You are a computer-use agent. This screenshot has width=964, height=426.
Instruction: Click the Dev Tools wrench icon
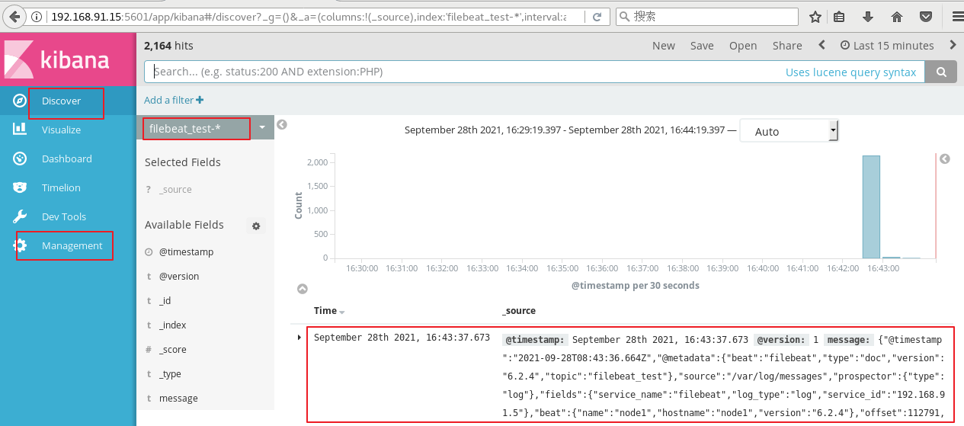[21, 216]
